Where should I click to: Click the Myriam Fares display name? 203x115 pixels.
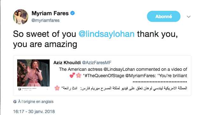50,13
